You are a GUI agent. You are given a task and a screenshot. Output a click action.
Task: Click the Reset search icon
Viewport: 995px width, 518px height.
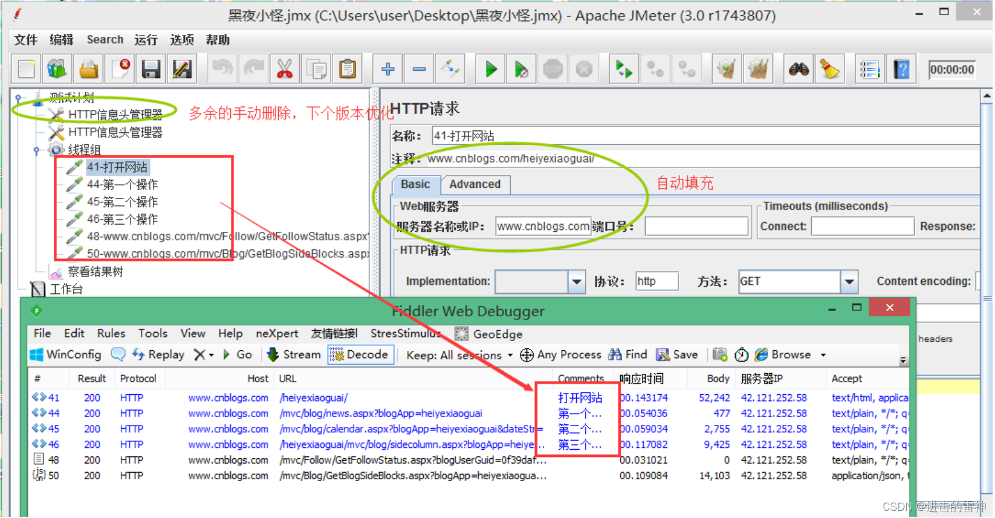pos(830,69)
